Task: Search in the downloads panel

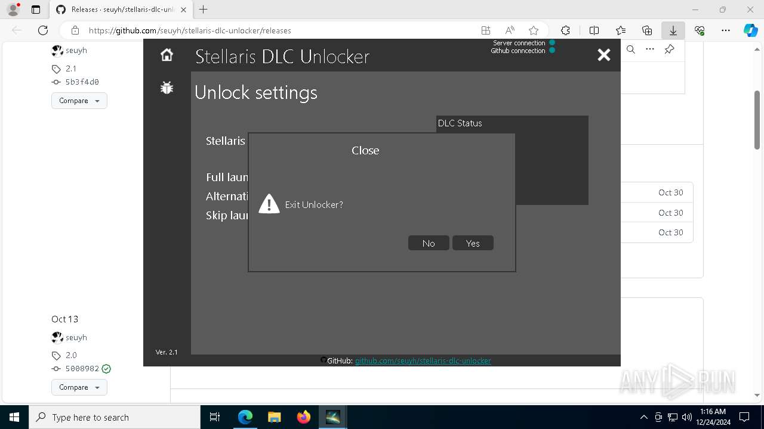Action: (x=631, y=49)
